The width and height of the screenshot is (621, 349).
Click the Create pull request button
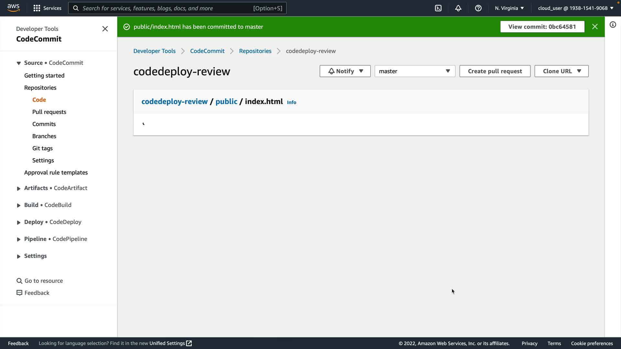click(x=495, y=71)
